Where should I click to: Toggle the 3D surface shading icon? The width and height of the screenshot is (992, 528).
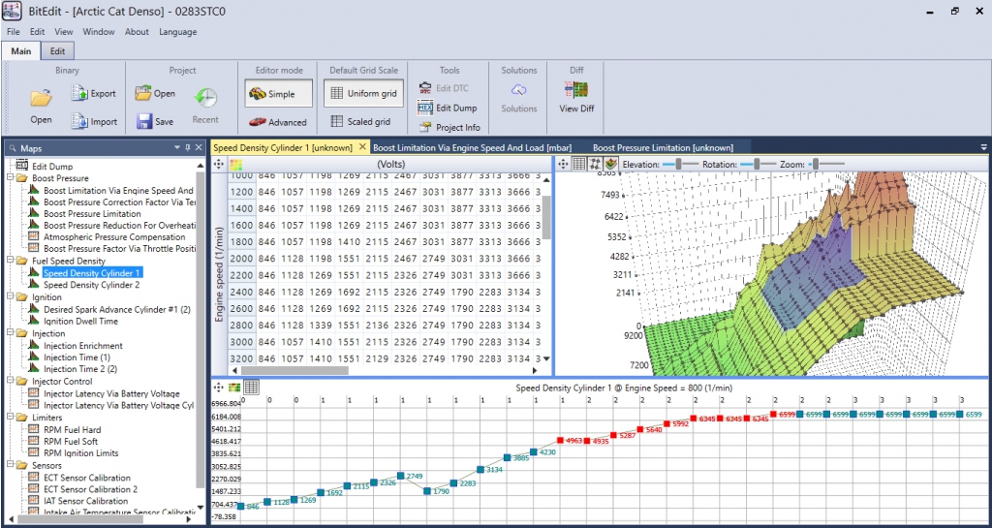610,164
